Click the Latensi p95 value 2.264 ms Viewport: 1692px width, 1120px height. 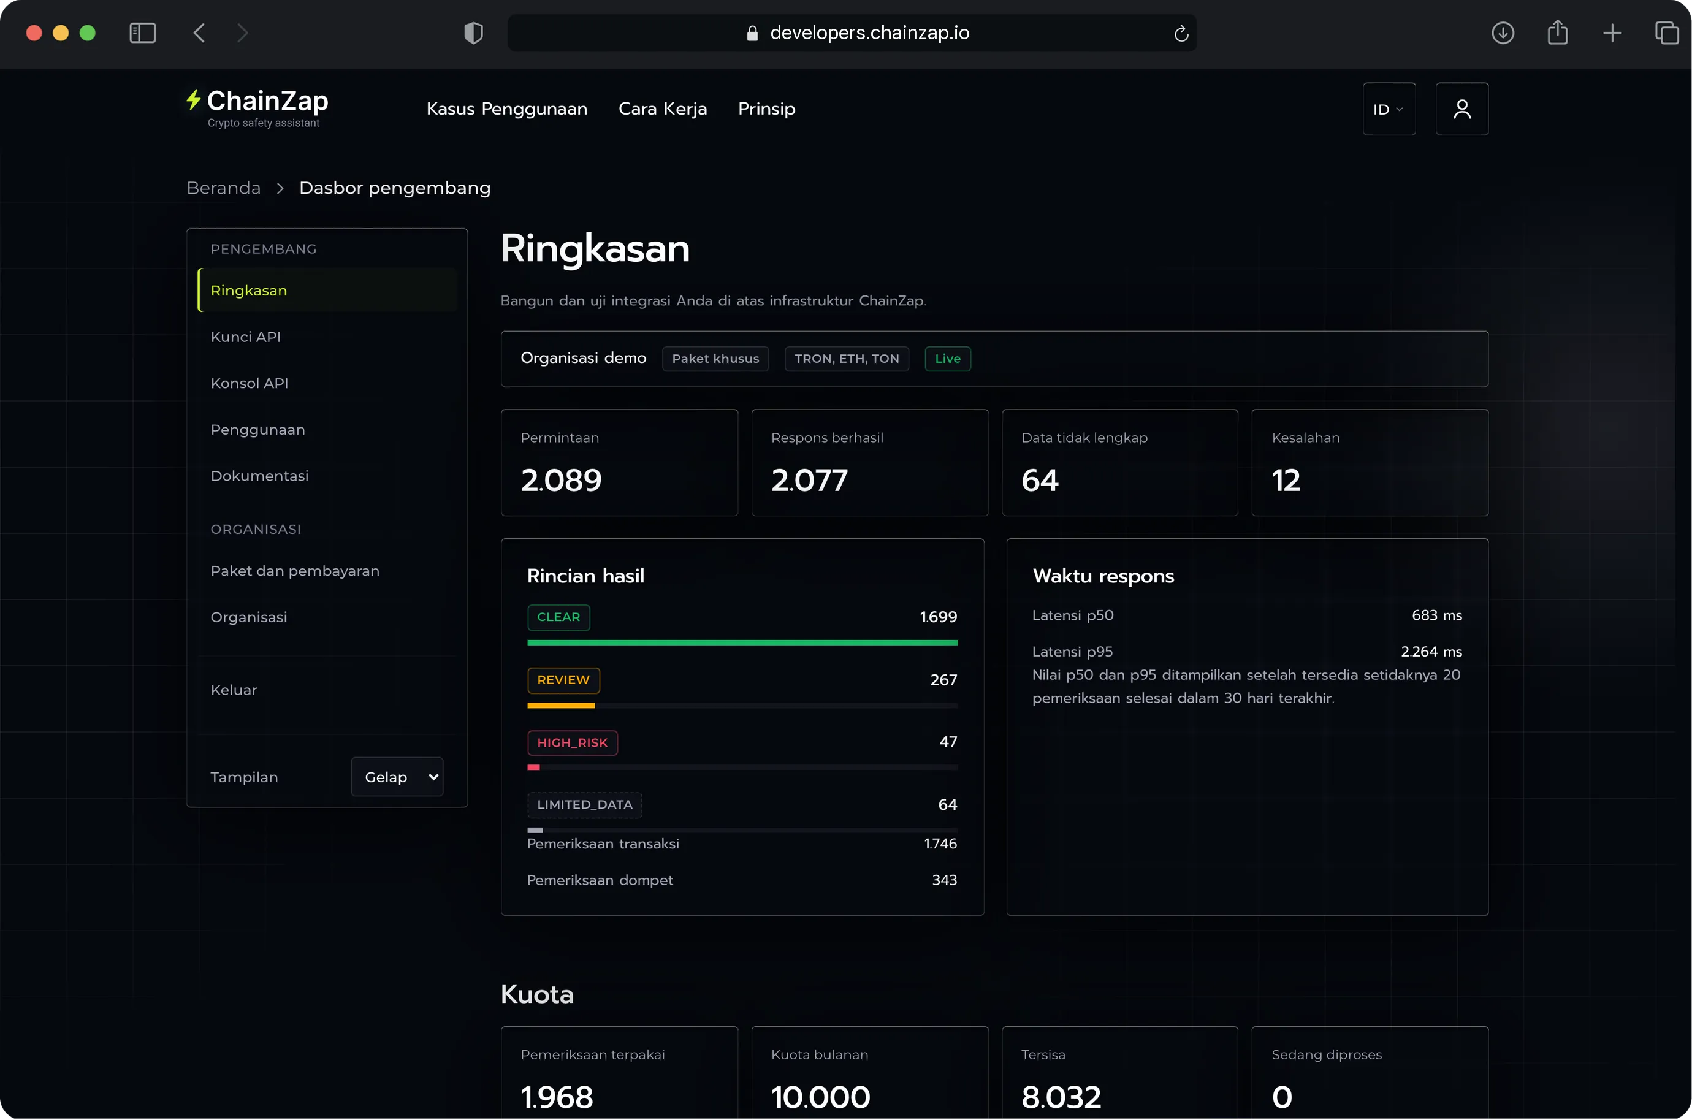coord(1431,652)
